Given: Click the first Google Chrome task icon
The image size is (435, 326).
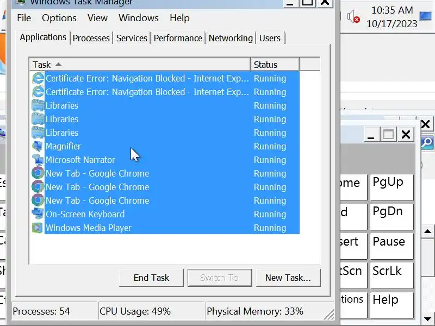Looking at the screenshot, I should click(x=38, y=173).
